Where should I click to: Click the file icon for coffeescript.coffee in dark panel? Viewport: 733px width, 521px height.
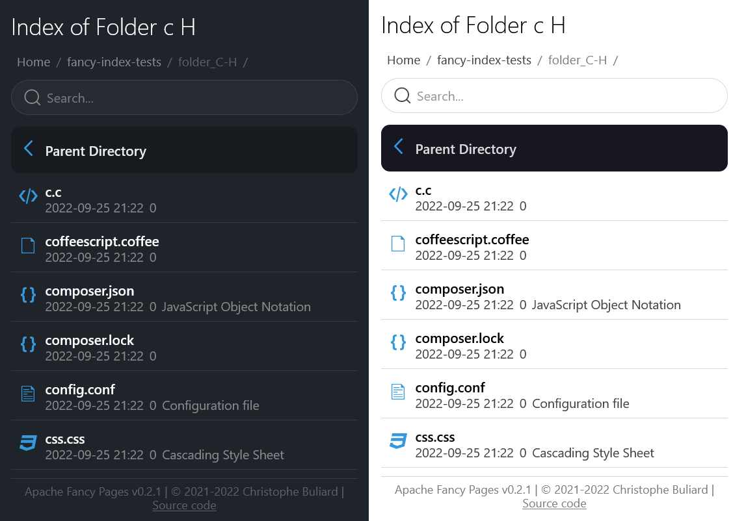28,246
